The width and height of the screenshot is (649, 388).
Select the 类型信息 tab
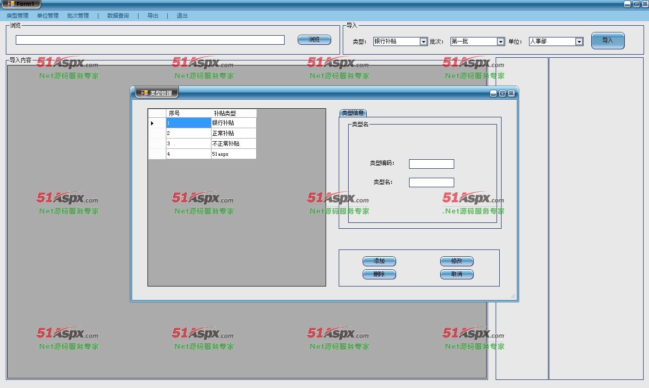pyautogui.click(x=353, y=113)
